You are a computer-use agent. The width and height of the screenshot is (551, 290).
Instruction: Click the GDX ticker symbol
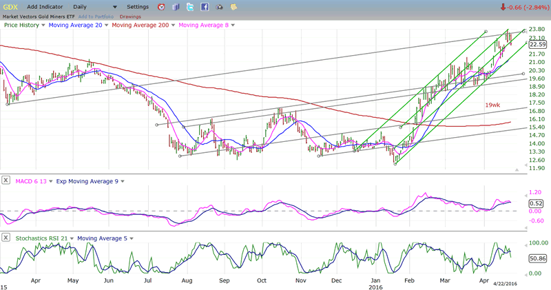(x=10, y=7)
